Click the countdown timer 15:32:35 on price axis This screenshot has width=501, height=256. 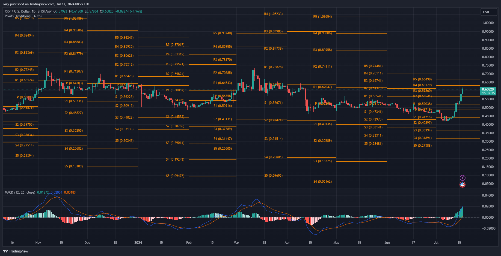[x=488, y=93]
